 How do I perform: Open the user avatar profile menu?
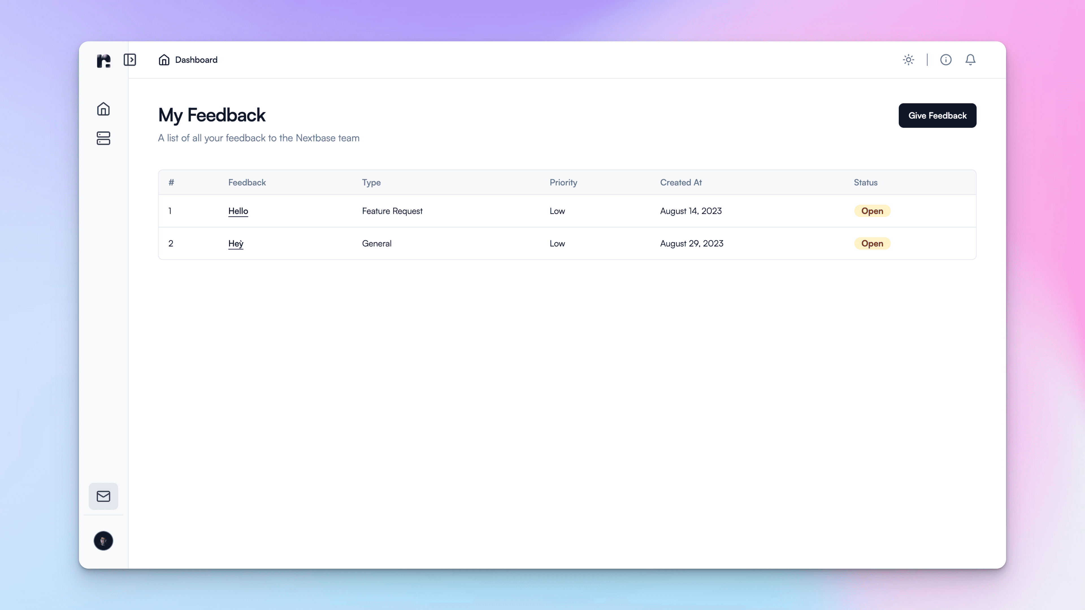[x=103, y=540]
